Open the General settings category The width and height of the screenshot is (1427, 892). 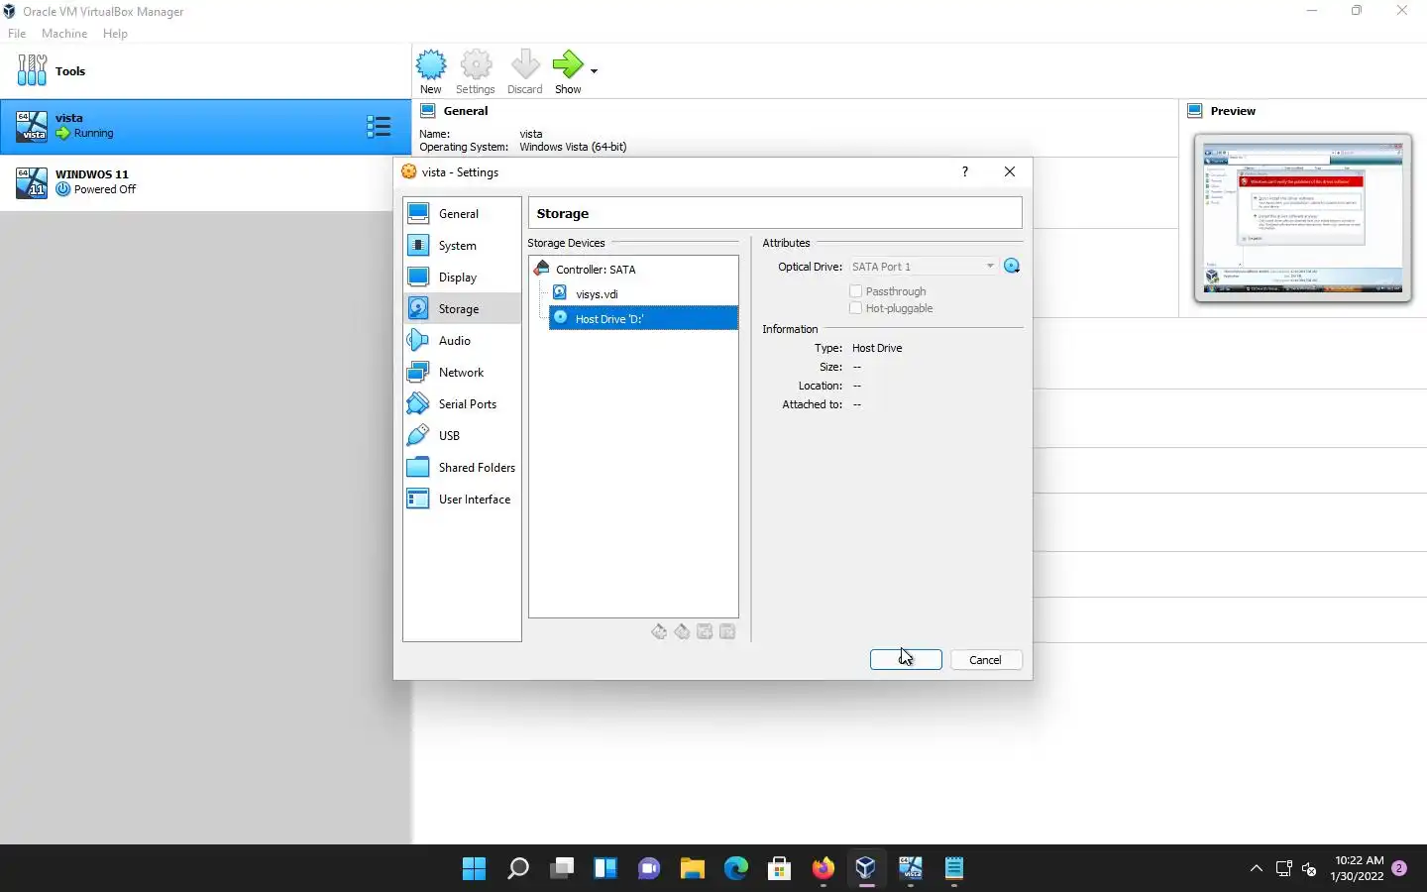(462, 213)
